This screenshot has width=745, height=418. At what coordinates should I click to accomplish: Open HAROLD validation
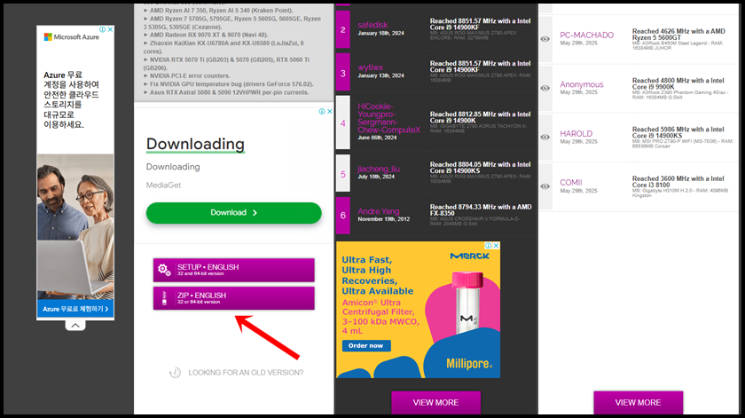tap(576, 134)
